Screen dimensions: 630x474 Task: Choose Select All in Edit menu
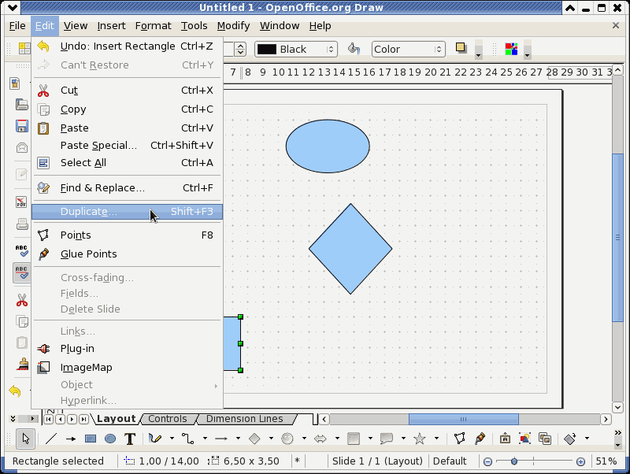127,163
